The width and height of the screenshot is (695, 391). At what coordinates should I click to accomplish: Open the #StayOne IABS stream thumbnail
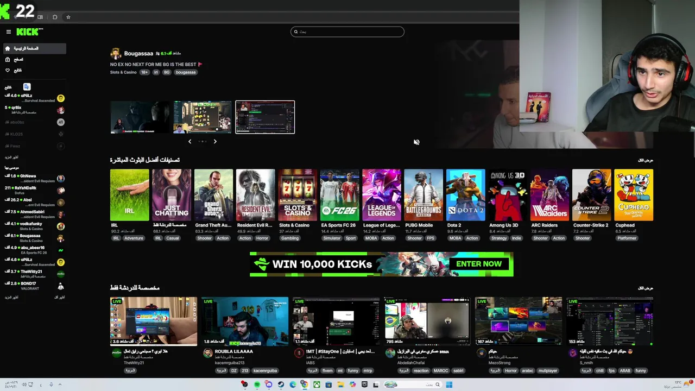click(336, 321)
